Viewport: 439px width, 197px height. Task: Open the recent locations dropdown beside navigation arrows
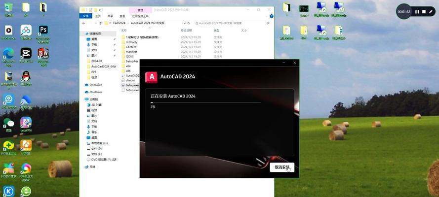click(x=96, y=23)
